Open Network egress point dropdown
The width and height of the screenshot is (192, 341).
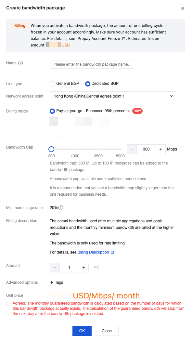tap(113, 96)
